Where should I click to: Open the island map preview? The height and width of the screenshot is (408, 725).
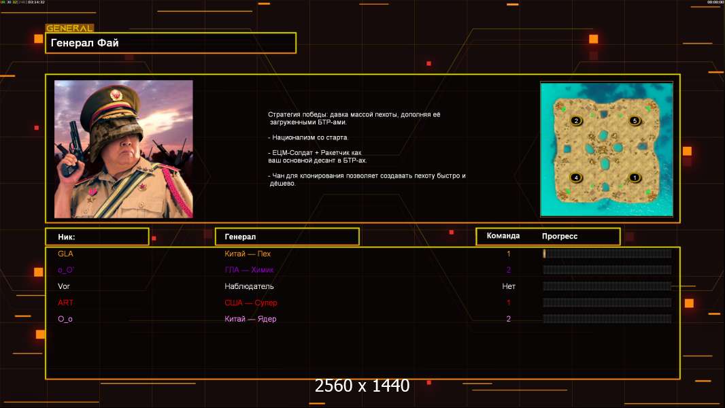pyautogui.click(x=607, y=149)
